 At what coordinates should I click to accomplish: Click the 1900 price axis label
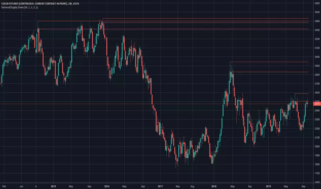tap(317, 155)
